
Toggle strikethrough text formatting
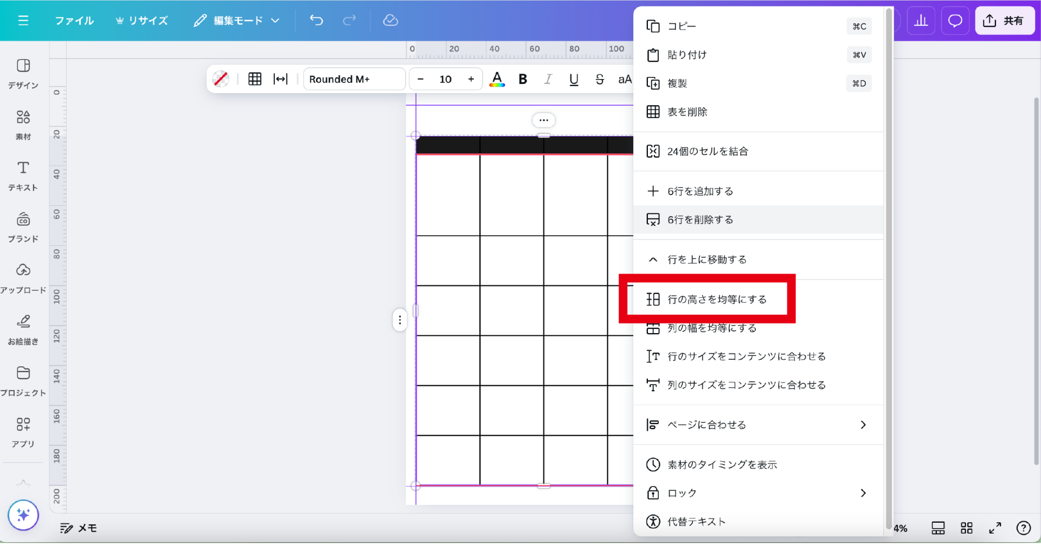(599, 79)
